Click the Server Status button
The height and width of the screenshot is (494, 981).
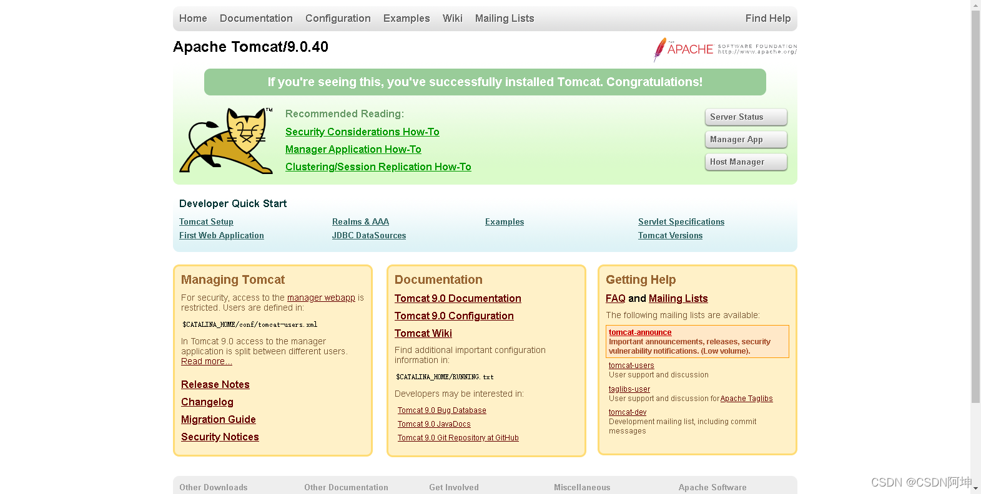tap(746, 117)
